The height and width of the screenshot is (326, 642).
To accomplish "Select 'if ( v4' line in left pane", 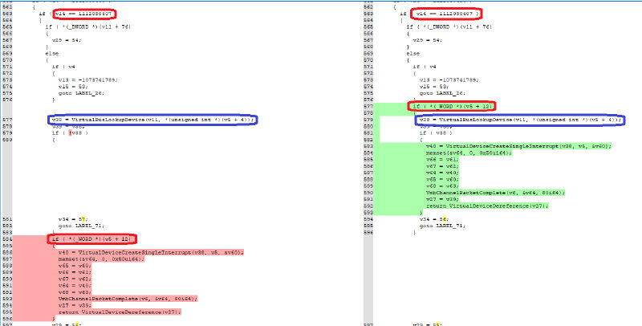I will [64, 67].
